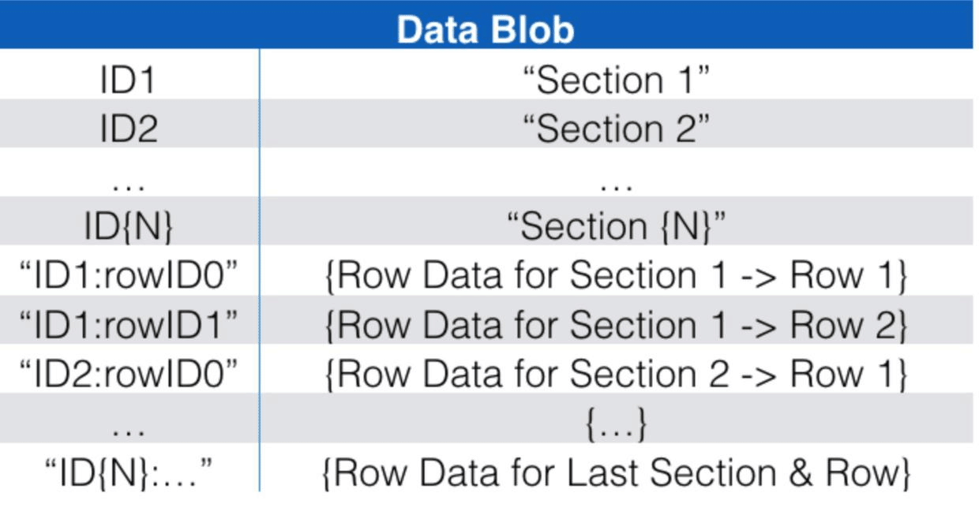The height and width of the screenshot is (530, 979).
Task: Click the {…} placeholder value cell
Action: (x=616, y=424)
